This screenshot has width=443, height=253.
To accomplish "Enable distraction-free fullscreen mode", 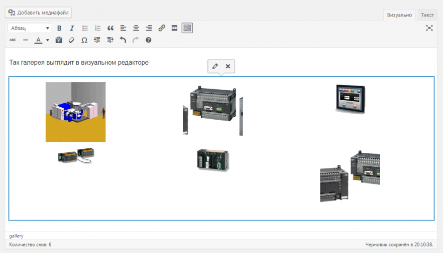I will 429,28.
